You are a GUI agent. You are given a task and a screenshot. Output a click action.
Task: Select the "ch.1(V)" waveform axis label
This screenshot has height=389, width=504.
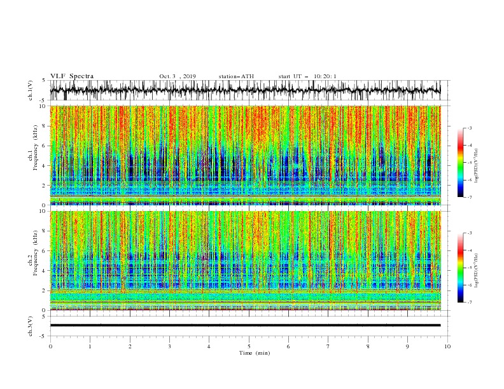[x=31, y=90]
